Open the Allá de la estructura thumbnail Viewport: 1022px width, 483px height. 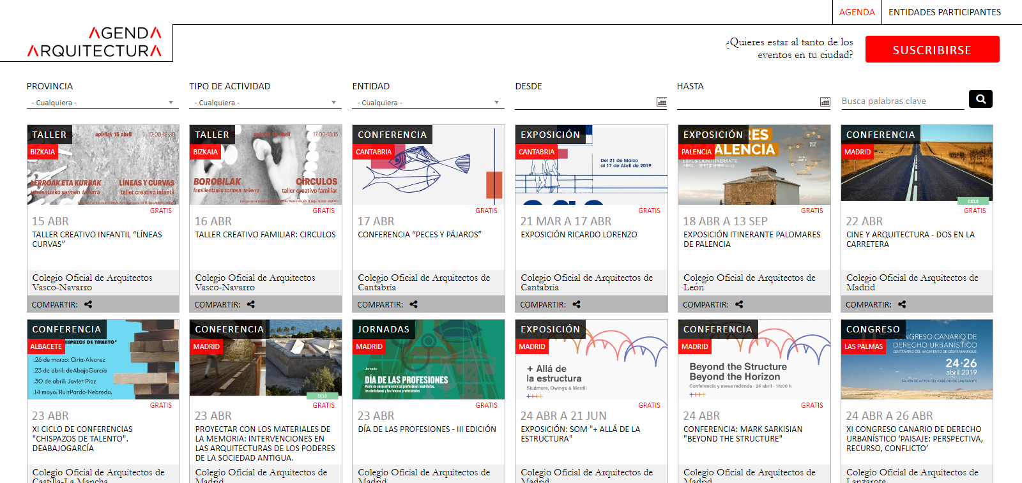point(591,359)
